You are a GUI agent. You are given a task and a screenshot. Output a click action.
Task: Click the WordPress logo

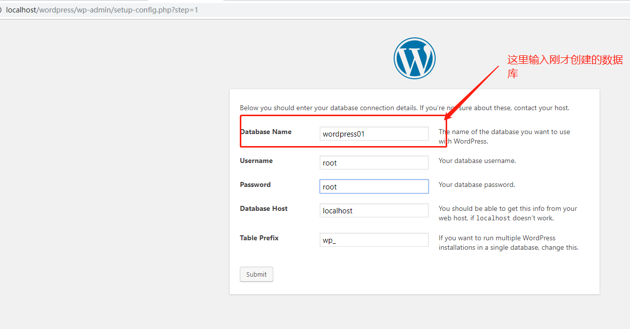(414, 58)
